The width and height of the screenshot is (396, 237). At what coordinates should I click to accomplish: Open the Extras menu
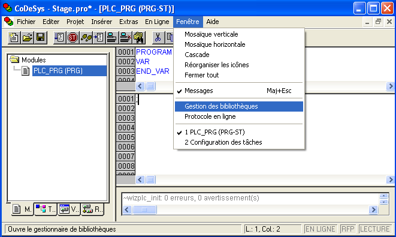[x=129, y=22]
